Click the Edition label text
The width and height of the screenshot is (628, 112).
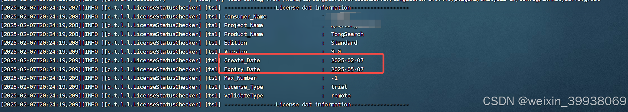coord(236,43)
